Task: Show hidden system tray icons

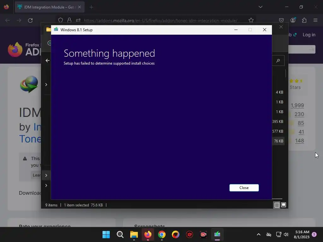Action: click(259, 234)
